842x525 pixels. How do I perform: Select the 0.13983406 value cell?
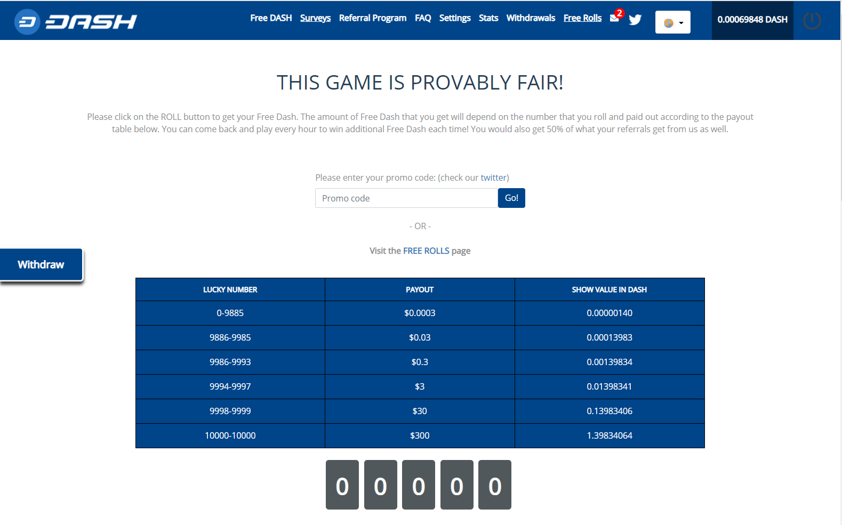pyautogui.click(x=610, y=411)
